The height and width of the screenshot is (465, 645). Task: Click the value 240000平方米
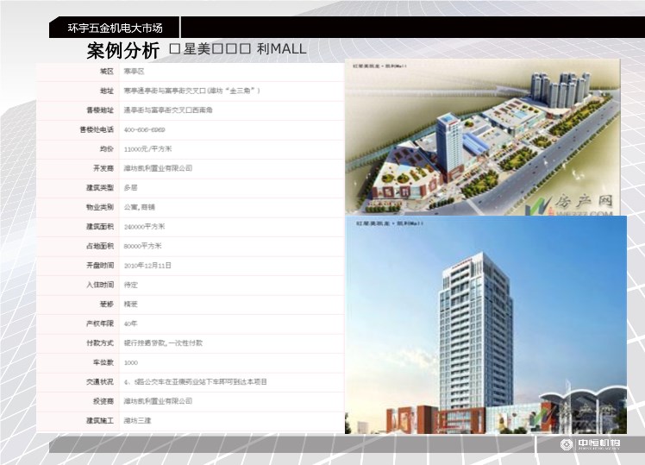coord(144,226)
